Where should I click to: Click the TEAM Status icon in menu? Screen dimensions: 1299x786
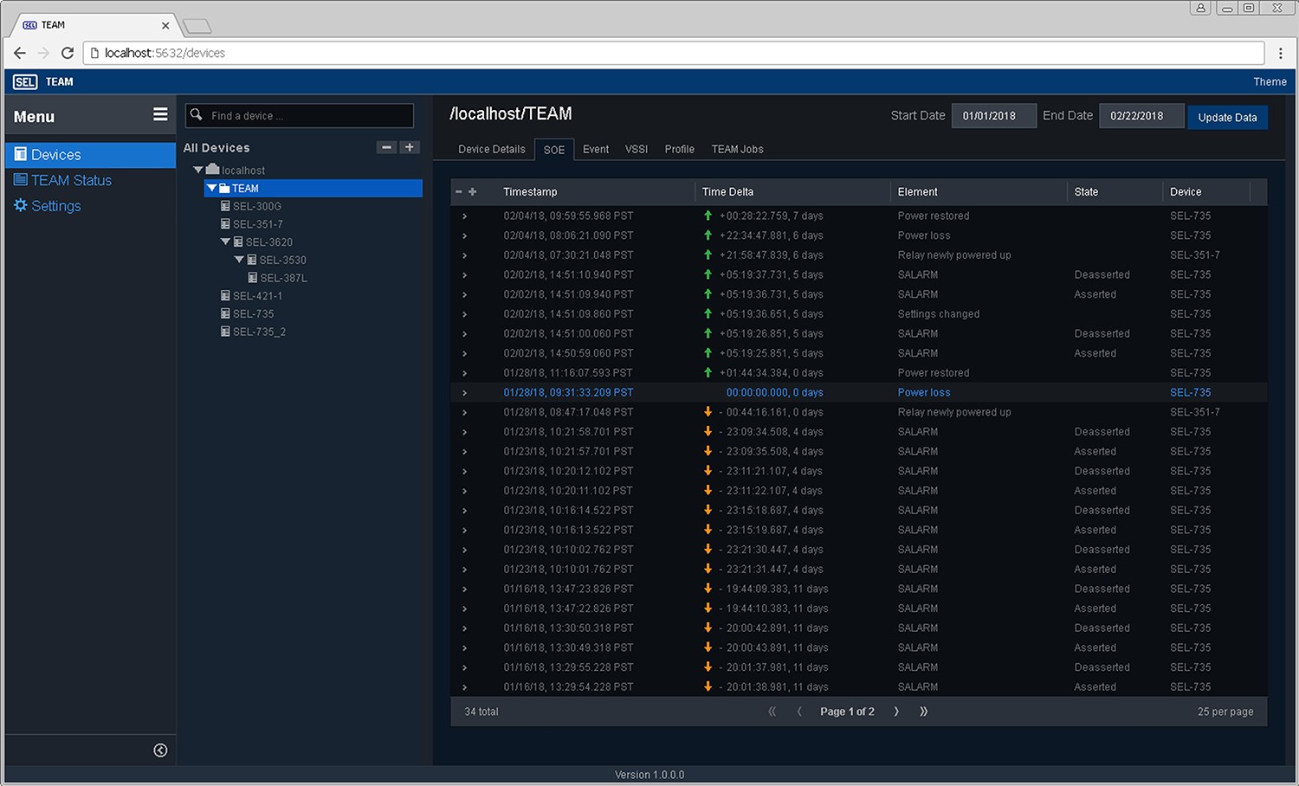21,180
